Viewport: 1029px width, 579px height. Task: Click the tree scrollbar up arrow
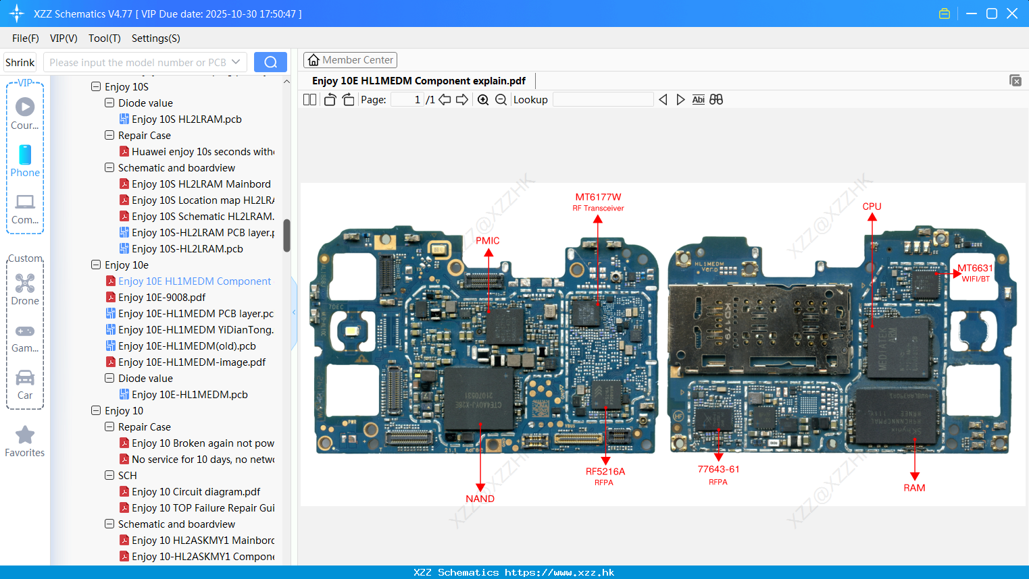(286, 81)
